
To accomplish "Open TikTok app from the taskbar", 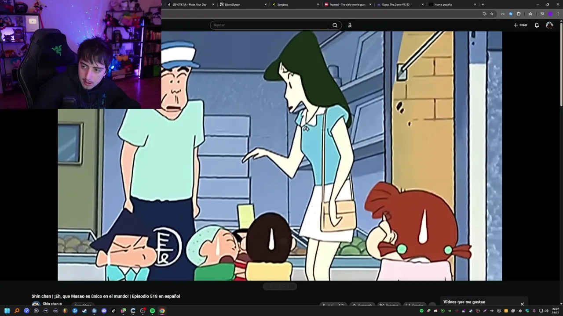I will (x=113, y=311).
